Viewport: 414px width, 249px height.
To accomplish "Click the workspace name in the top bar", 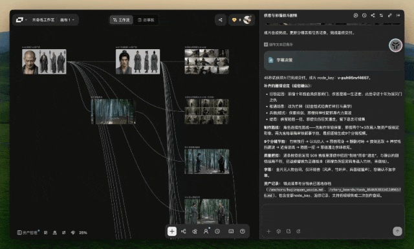I will (x=43, y=20).
